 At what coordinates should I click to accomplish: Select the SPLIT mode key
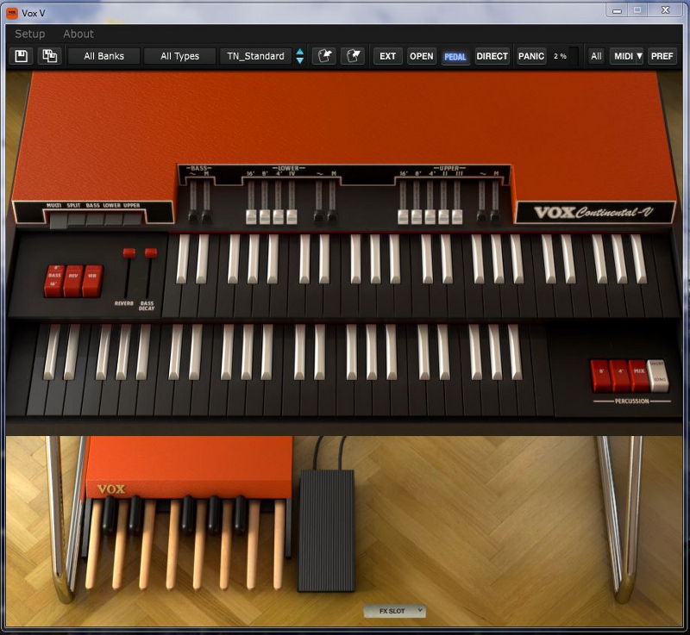tap(77, 220)
